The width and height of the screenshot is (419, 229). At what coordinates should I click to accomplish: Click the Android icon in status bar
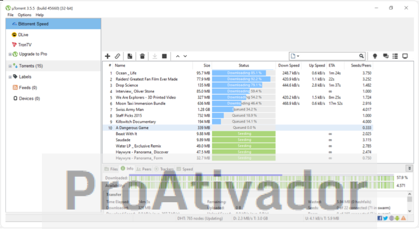tap(397, 219)
